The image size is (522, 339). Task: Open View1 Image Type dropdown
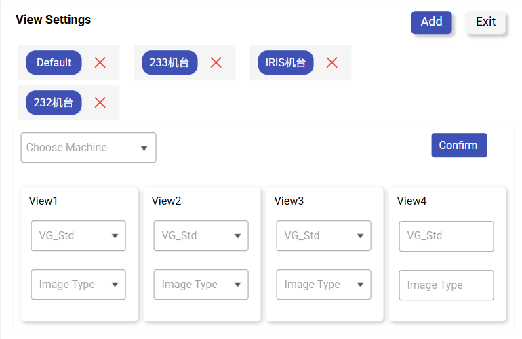click(78, 285)
